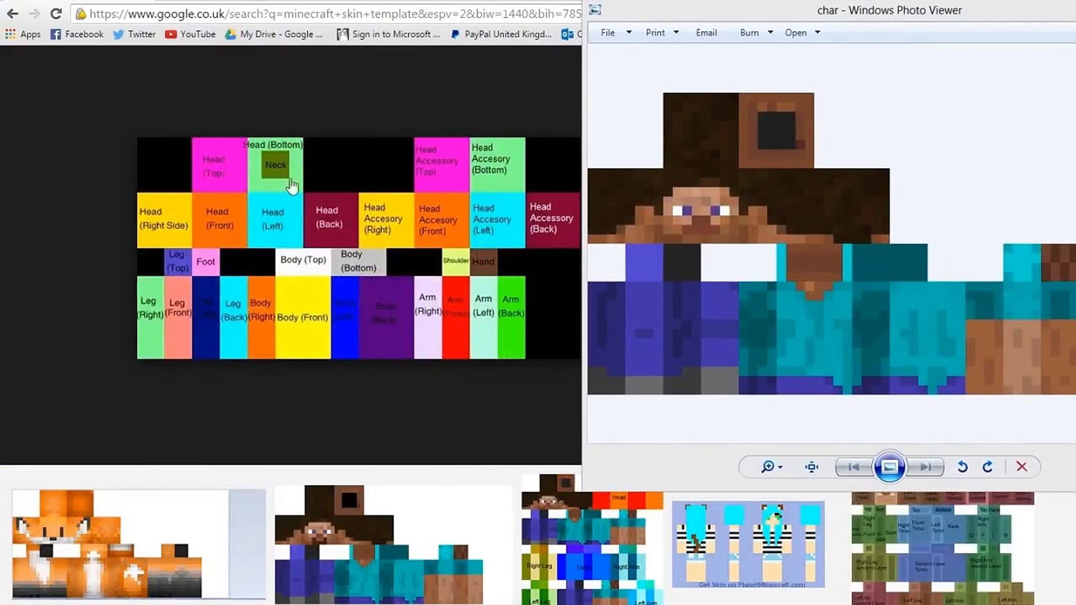This screenshot has height=605, width=1076.
Task: Go to next photo
Action: (926, 467)
